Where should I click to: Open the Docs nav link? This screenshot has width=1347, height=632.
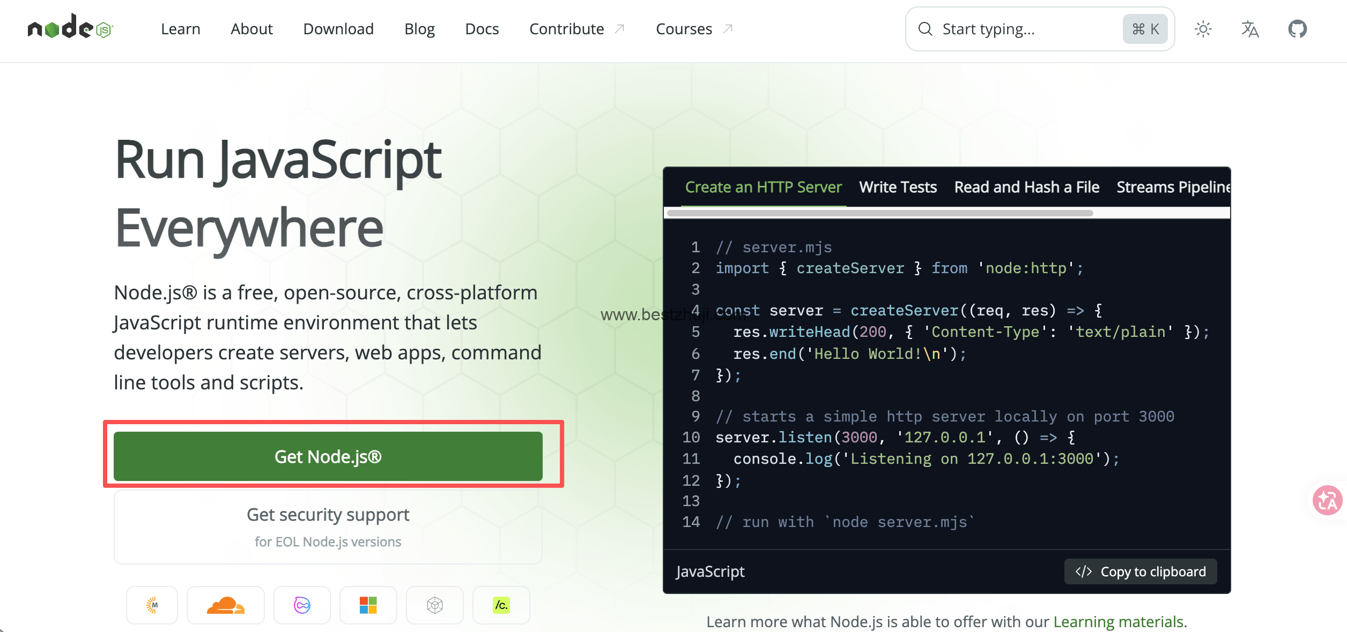pyautogui.click(x=482, y=29)
